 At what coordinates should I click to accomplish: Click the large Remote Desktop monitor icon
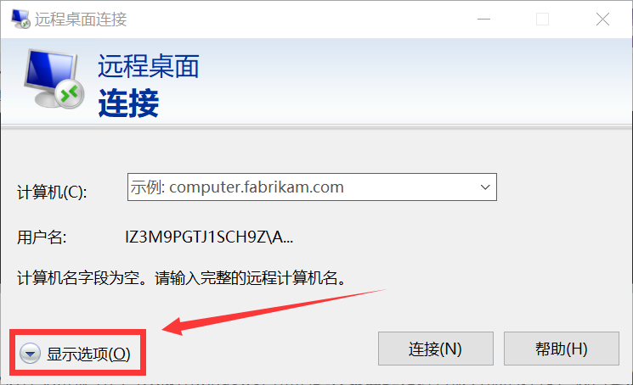[x=54, y=79]
